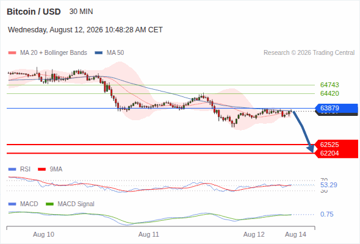The image size is (360, 244).
Task: Click the MA 50 blue legend swatch
Action: click(99, 53)
